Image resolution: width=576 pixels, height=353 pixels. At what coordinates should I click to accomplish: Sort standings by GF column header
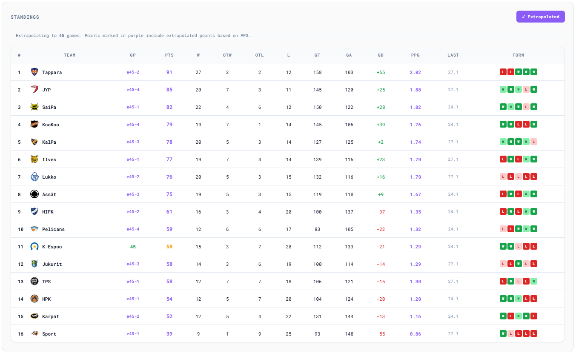[317, 55]
